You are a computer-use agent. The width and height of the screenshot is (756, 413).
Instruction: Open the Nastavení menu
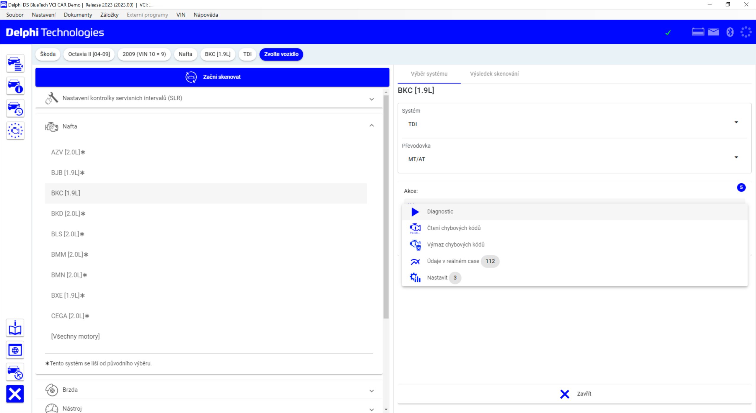point(44,15)
